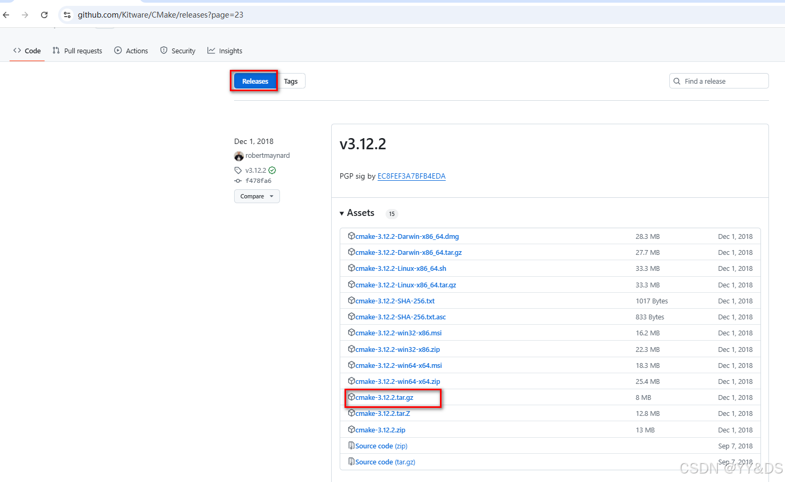The width and height of the screenshot is (785, 482).
Task: Click the Actions play-circle icon
Action: coord(118,51)
